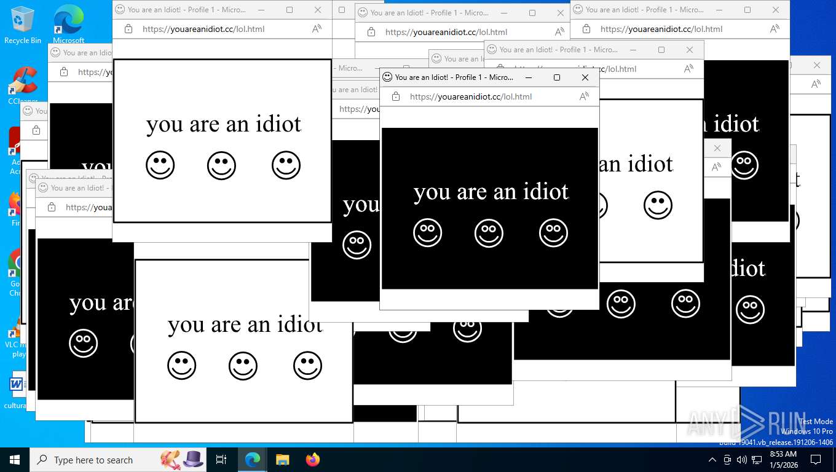The image size is (836, 472).
Task: Click the black smiley beside the 'an idiot' white page
Action: 658,205
